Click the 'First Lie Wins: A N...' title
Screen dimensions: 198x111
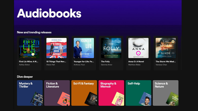click(x=28, y=62)
